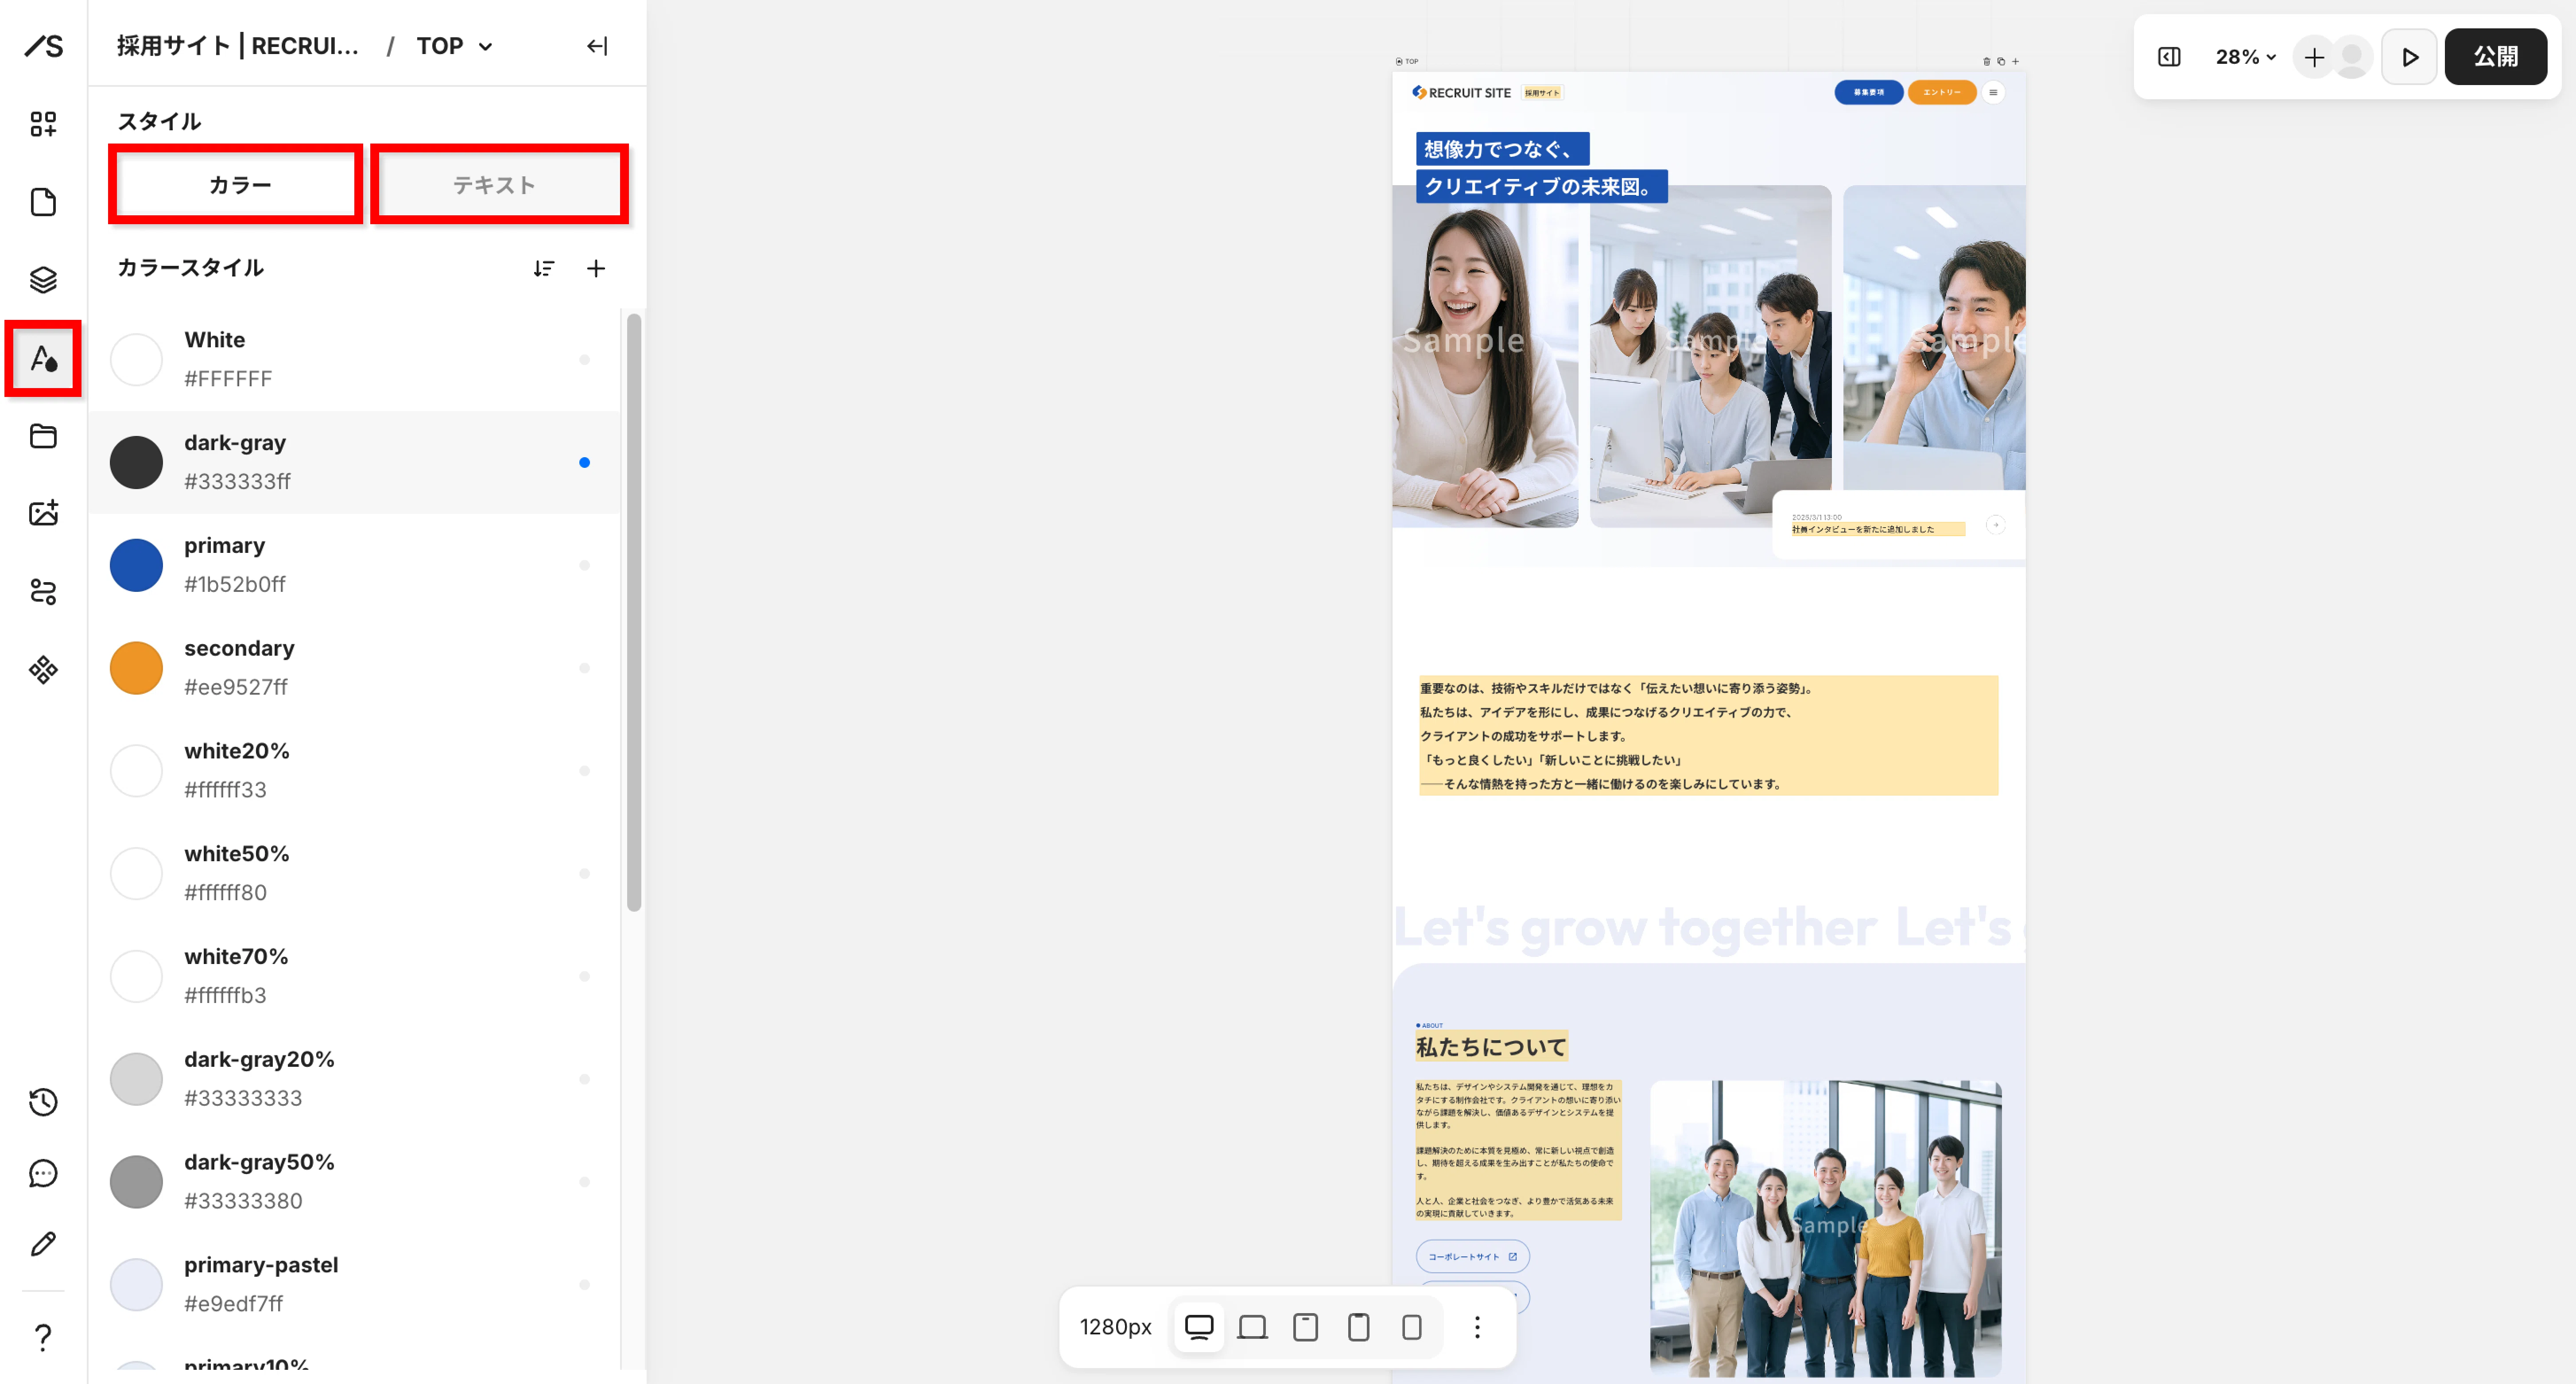Toggle the right side panel icon
This screenshot has height=1384, width=2576.
click(x=2169, y=57)
